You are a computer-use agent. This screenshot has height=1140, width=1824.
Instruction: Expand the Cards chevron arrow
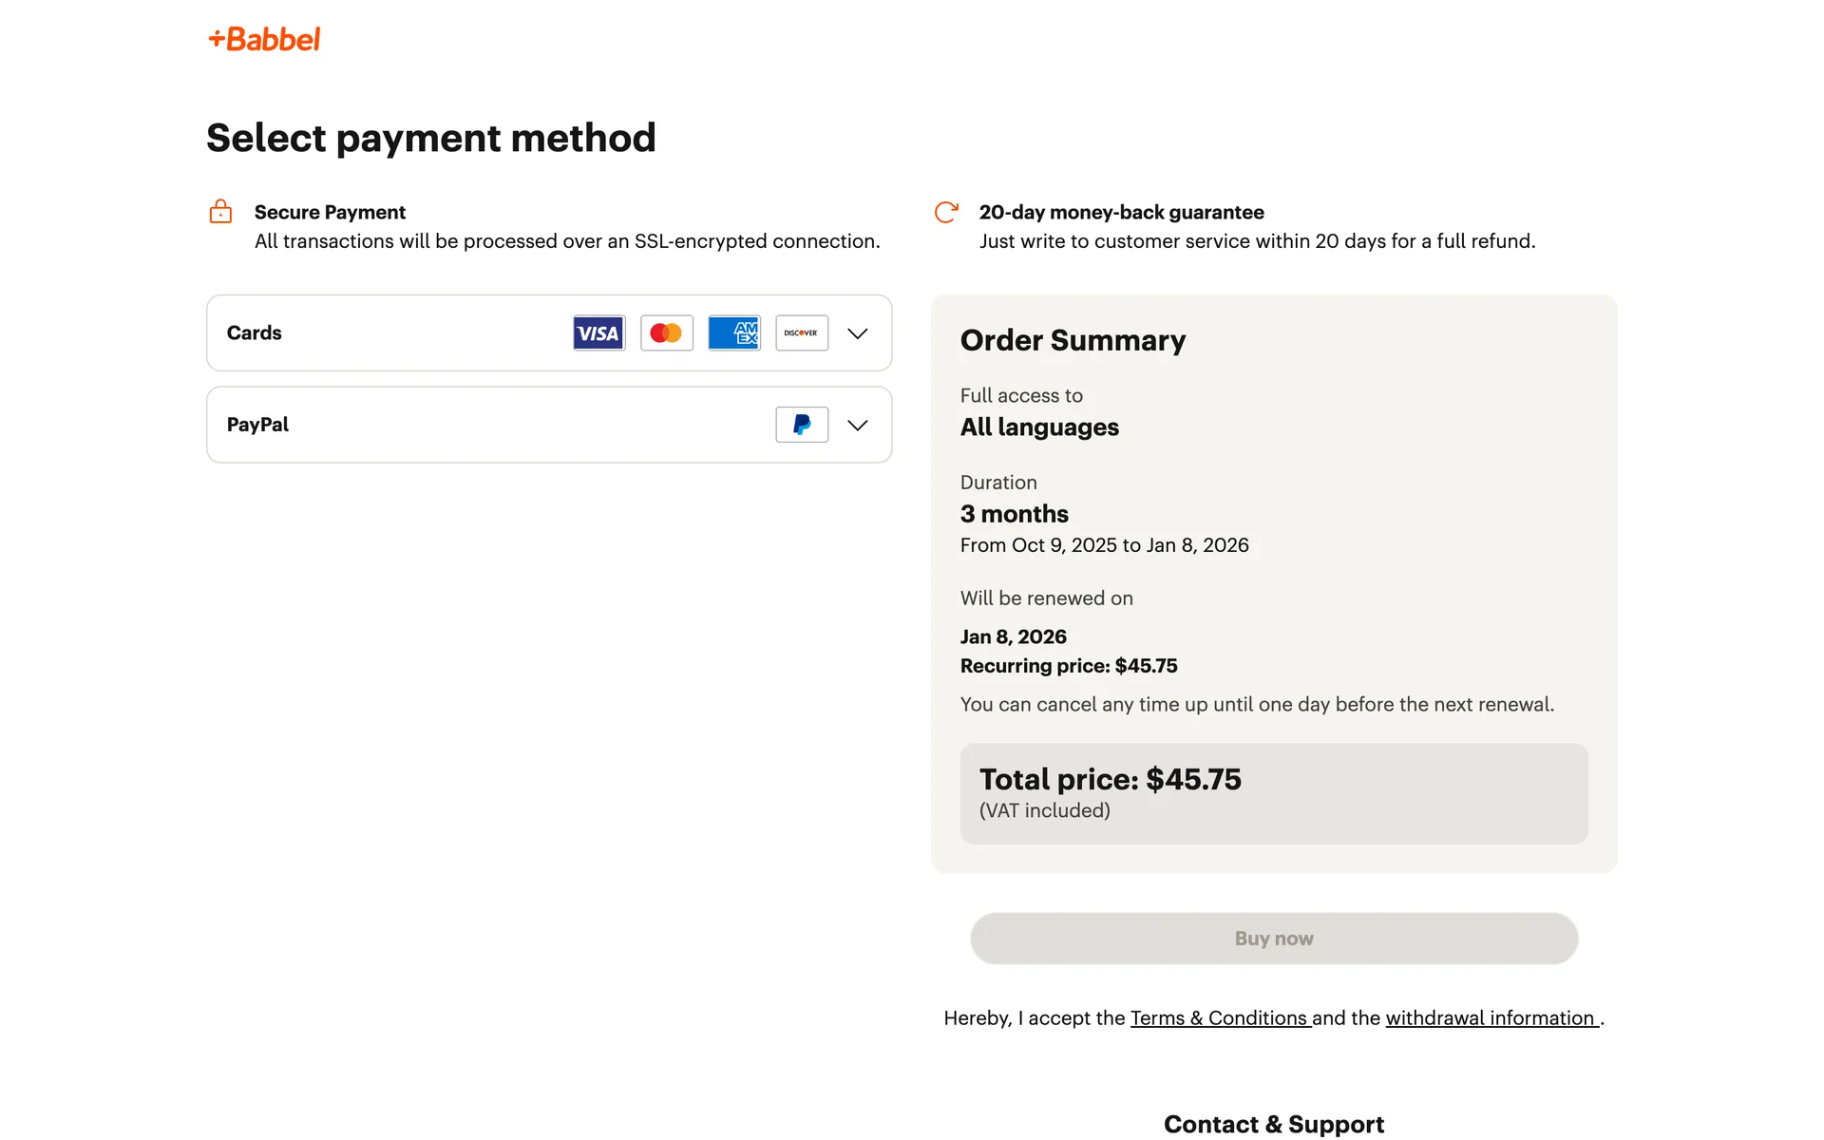[857, 333]
